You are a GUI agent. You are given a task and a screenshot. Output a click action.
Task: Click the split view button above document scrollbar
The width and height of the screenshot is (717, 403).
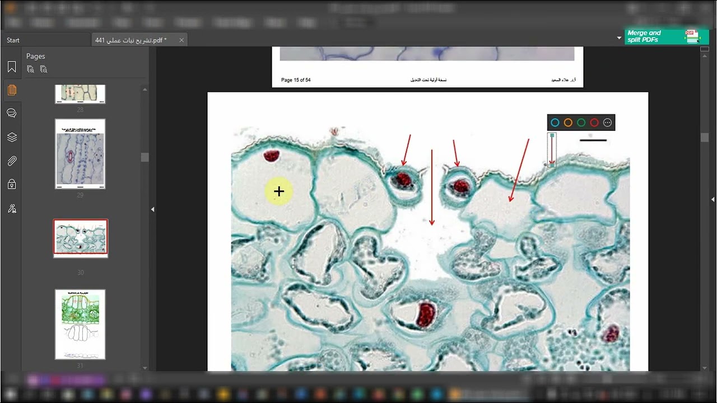(705, 49)
